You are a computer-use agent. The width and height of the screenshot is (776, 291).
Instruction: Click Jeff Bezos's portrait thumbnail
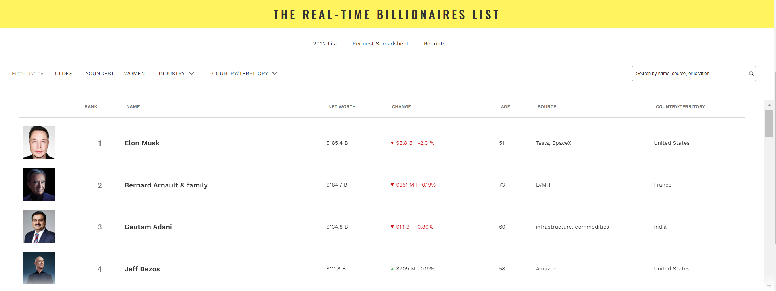[x=39, y=268]
